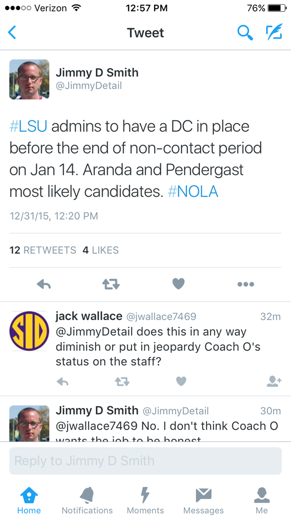Switch to the Home tab
Screen dimensions: 291x518
click(29, 501)
